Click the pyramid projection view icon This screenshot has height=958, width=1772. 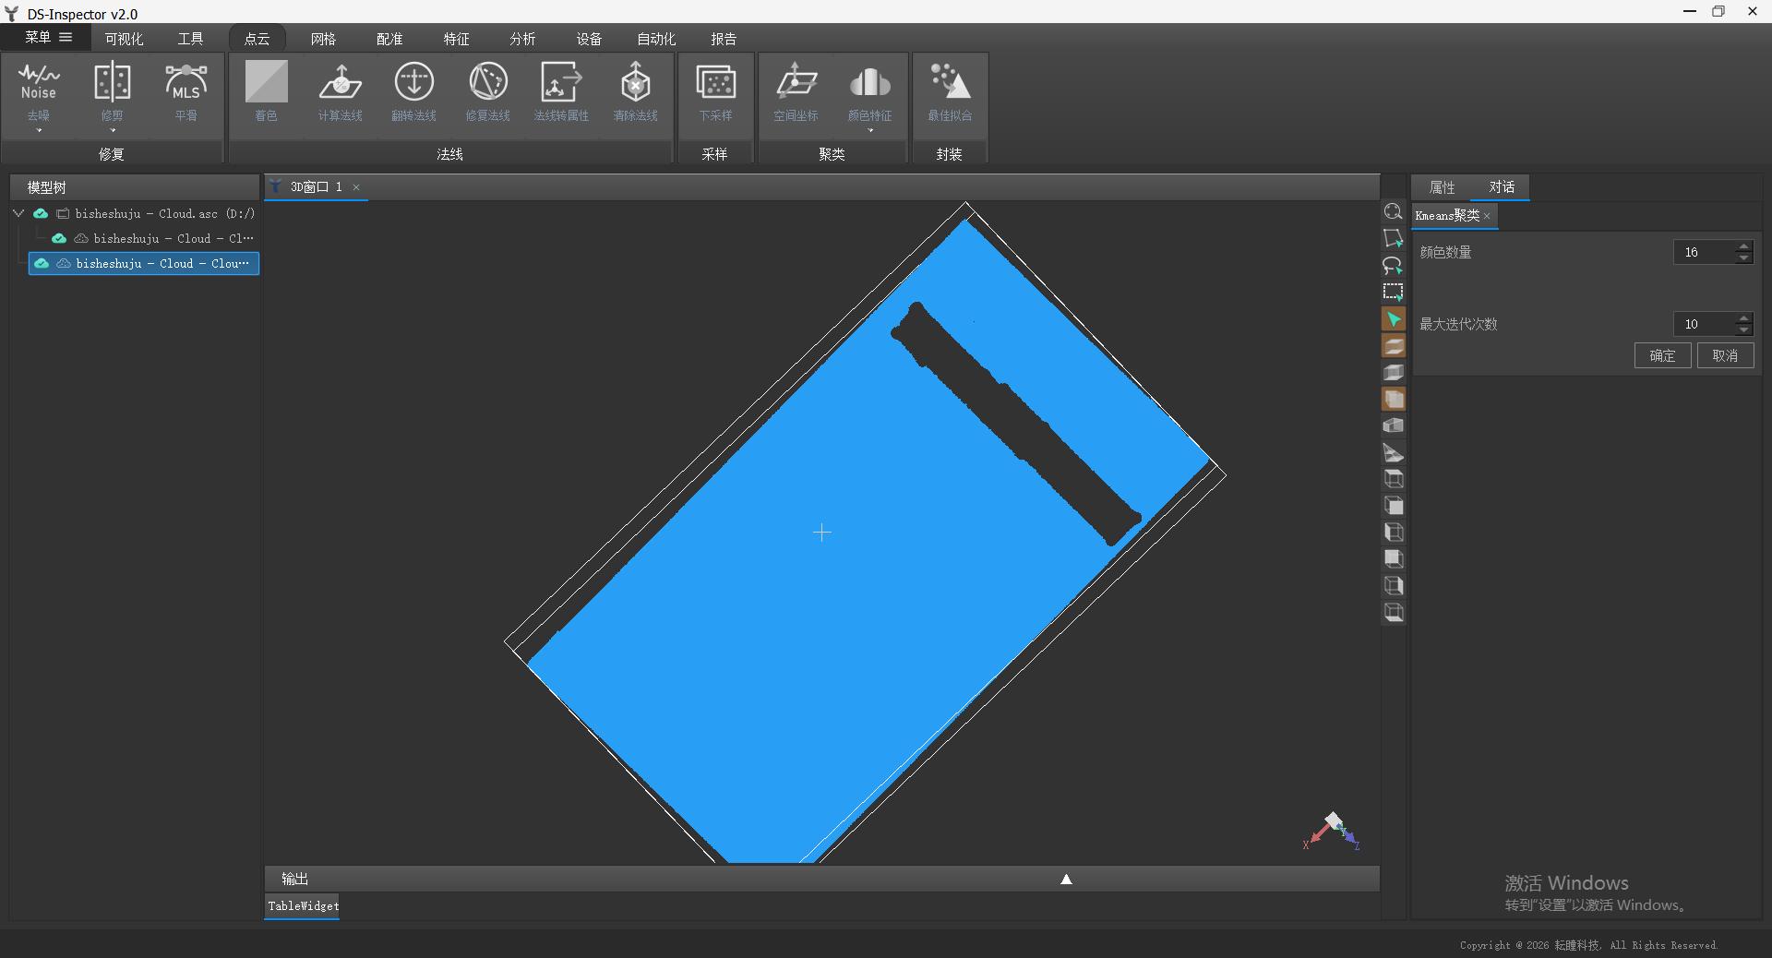1394,452
